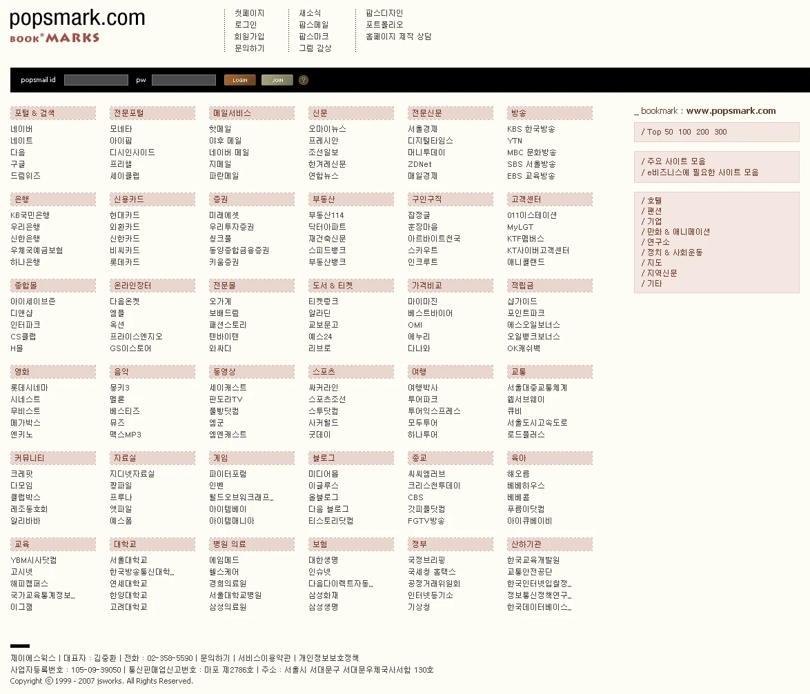Click the pw password field
The image size is (810, 694).
(x=184, y=80)
